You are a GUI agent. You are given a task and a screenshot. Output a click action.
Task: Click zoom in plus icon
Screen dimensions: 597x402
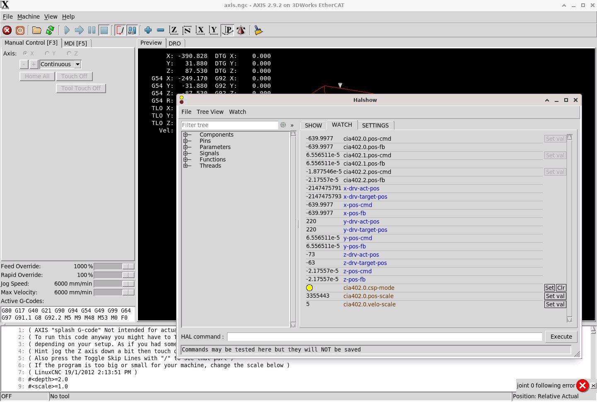[148, 30]
